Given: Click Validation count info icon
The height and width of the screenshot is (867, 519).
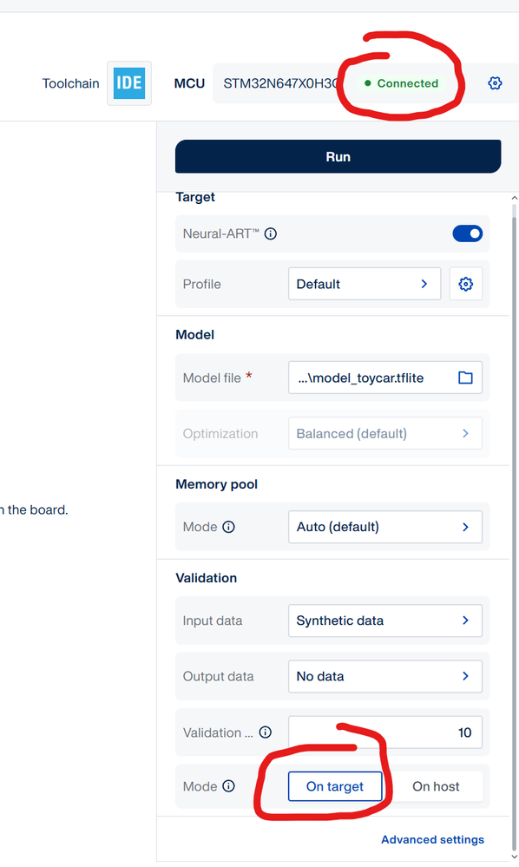Looking at the screenshot, I should click(x=266, y=732).
